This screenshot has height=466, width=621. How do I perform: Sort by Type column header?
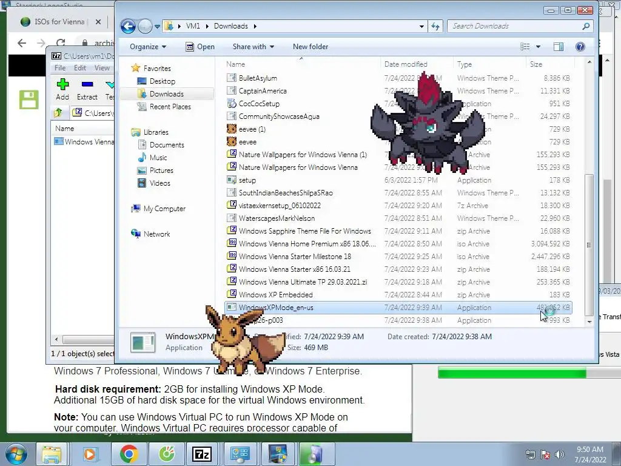pos(464,64)
